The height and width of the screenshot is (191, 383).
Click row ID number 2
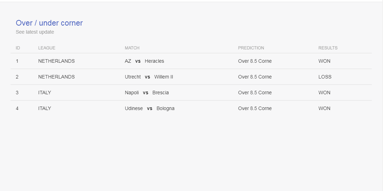click(x=17, y=77)
